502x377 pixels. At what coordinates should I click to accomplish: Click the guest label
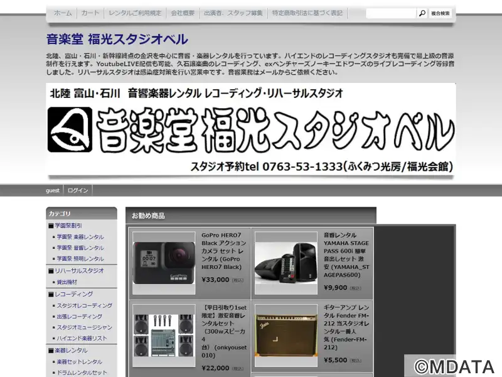tap(53, 190)
